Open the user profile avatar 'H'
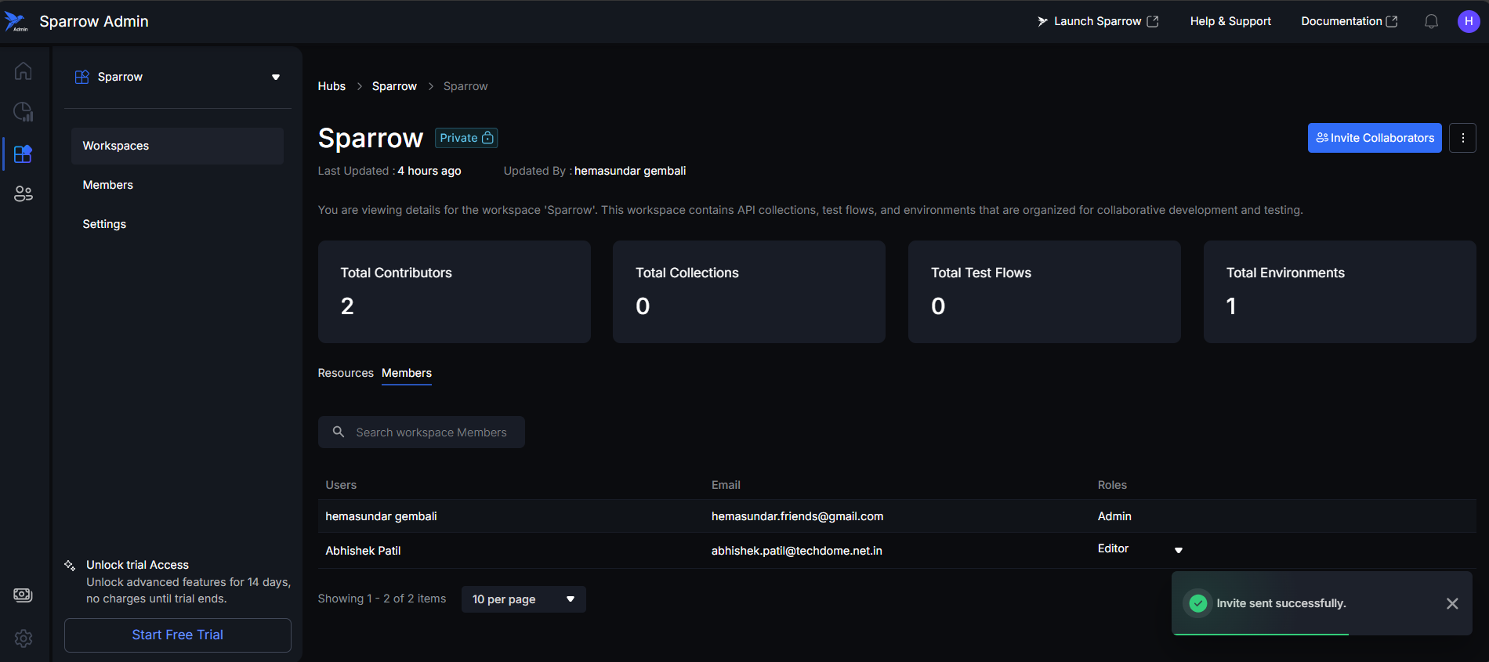The height and width of the screenshot is (662, 1489). 1468,21
